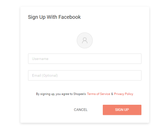The image size is (161, 131).
Task: Select the "Email (Optional)" placeholder text
Action: (45, 76)
